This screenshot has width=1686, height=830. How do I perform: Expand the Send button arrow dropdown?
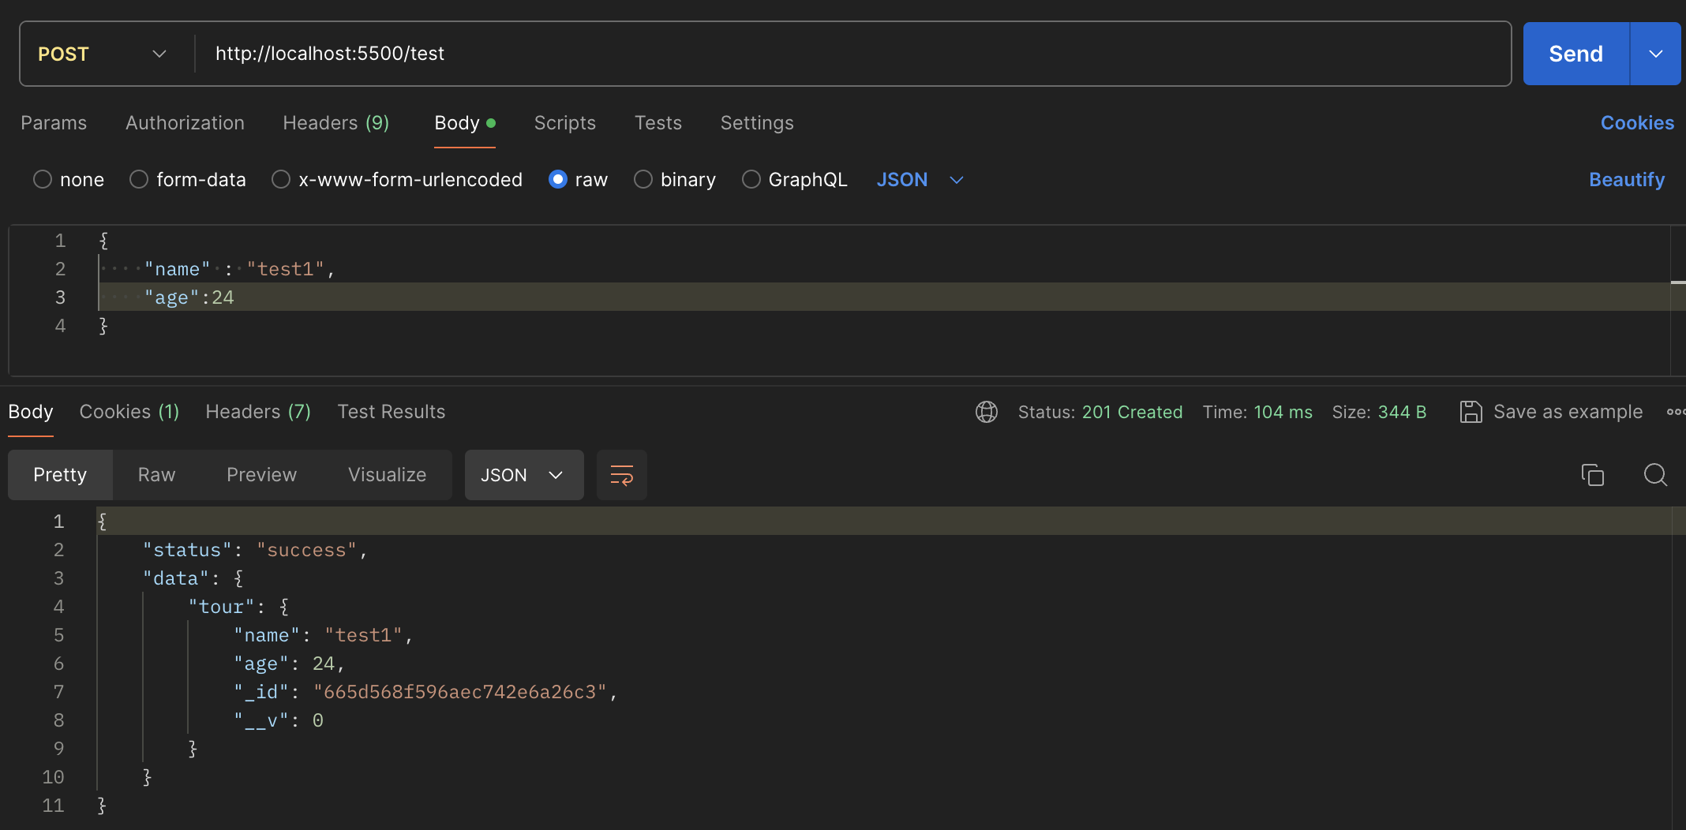click(1655, 54)
